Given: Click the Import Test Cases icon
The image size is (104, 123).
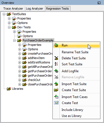Looking at the screenshot, I should 56,97.
